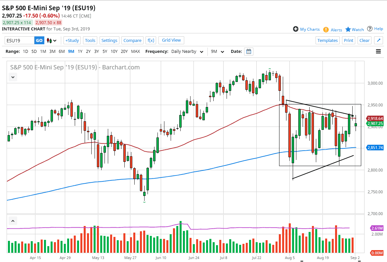Open the date picker calendar icon
Image resolution: width=387 pixels, height=262 pixels.
point(249,52)
